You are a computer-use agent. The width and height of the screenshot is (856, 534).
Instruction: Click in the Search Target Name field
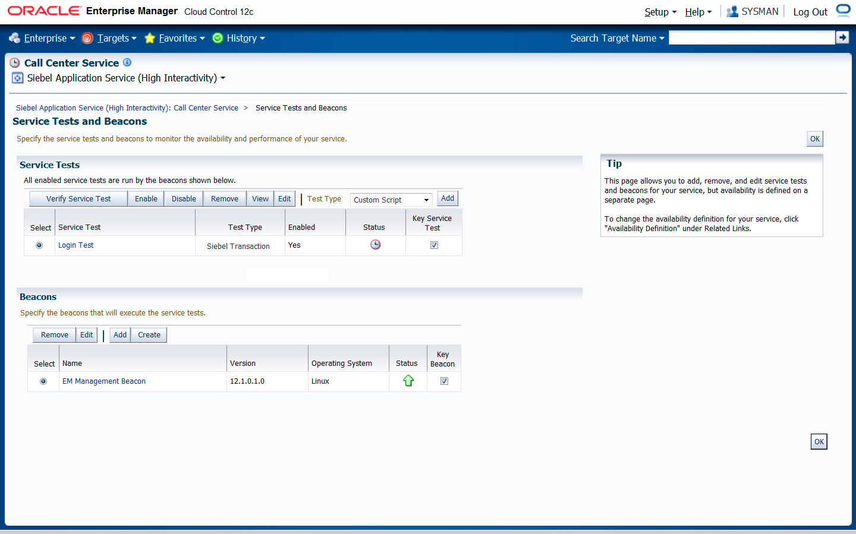pos(752,37)
